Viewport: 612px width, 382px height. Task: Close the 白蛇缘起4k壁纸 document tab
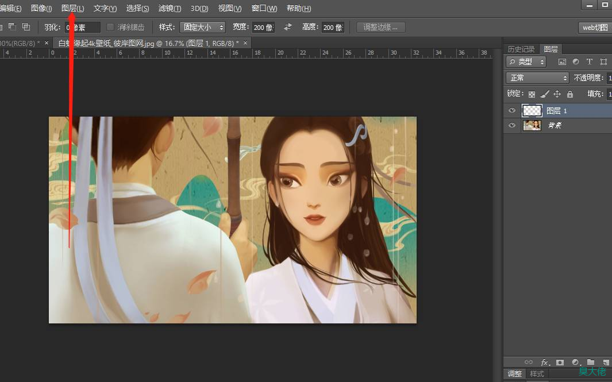tap(245, 43)
